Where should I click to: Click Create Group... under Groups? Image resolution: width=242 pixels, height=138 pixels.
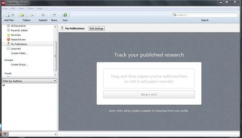pyautogui.click(x=19, y=64)
